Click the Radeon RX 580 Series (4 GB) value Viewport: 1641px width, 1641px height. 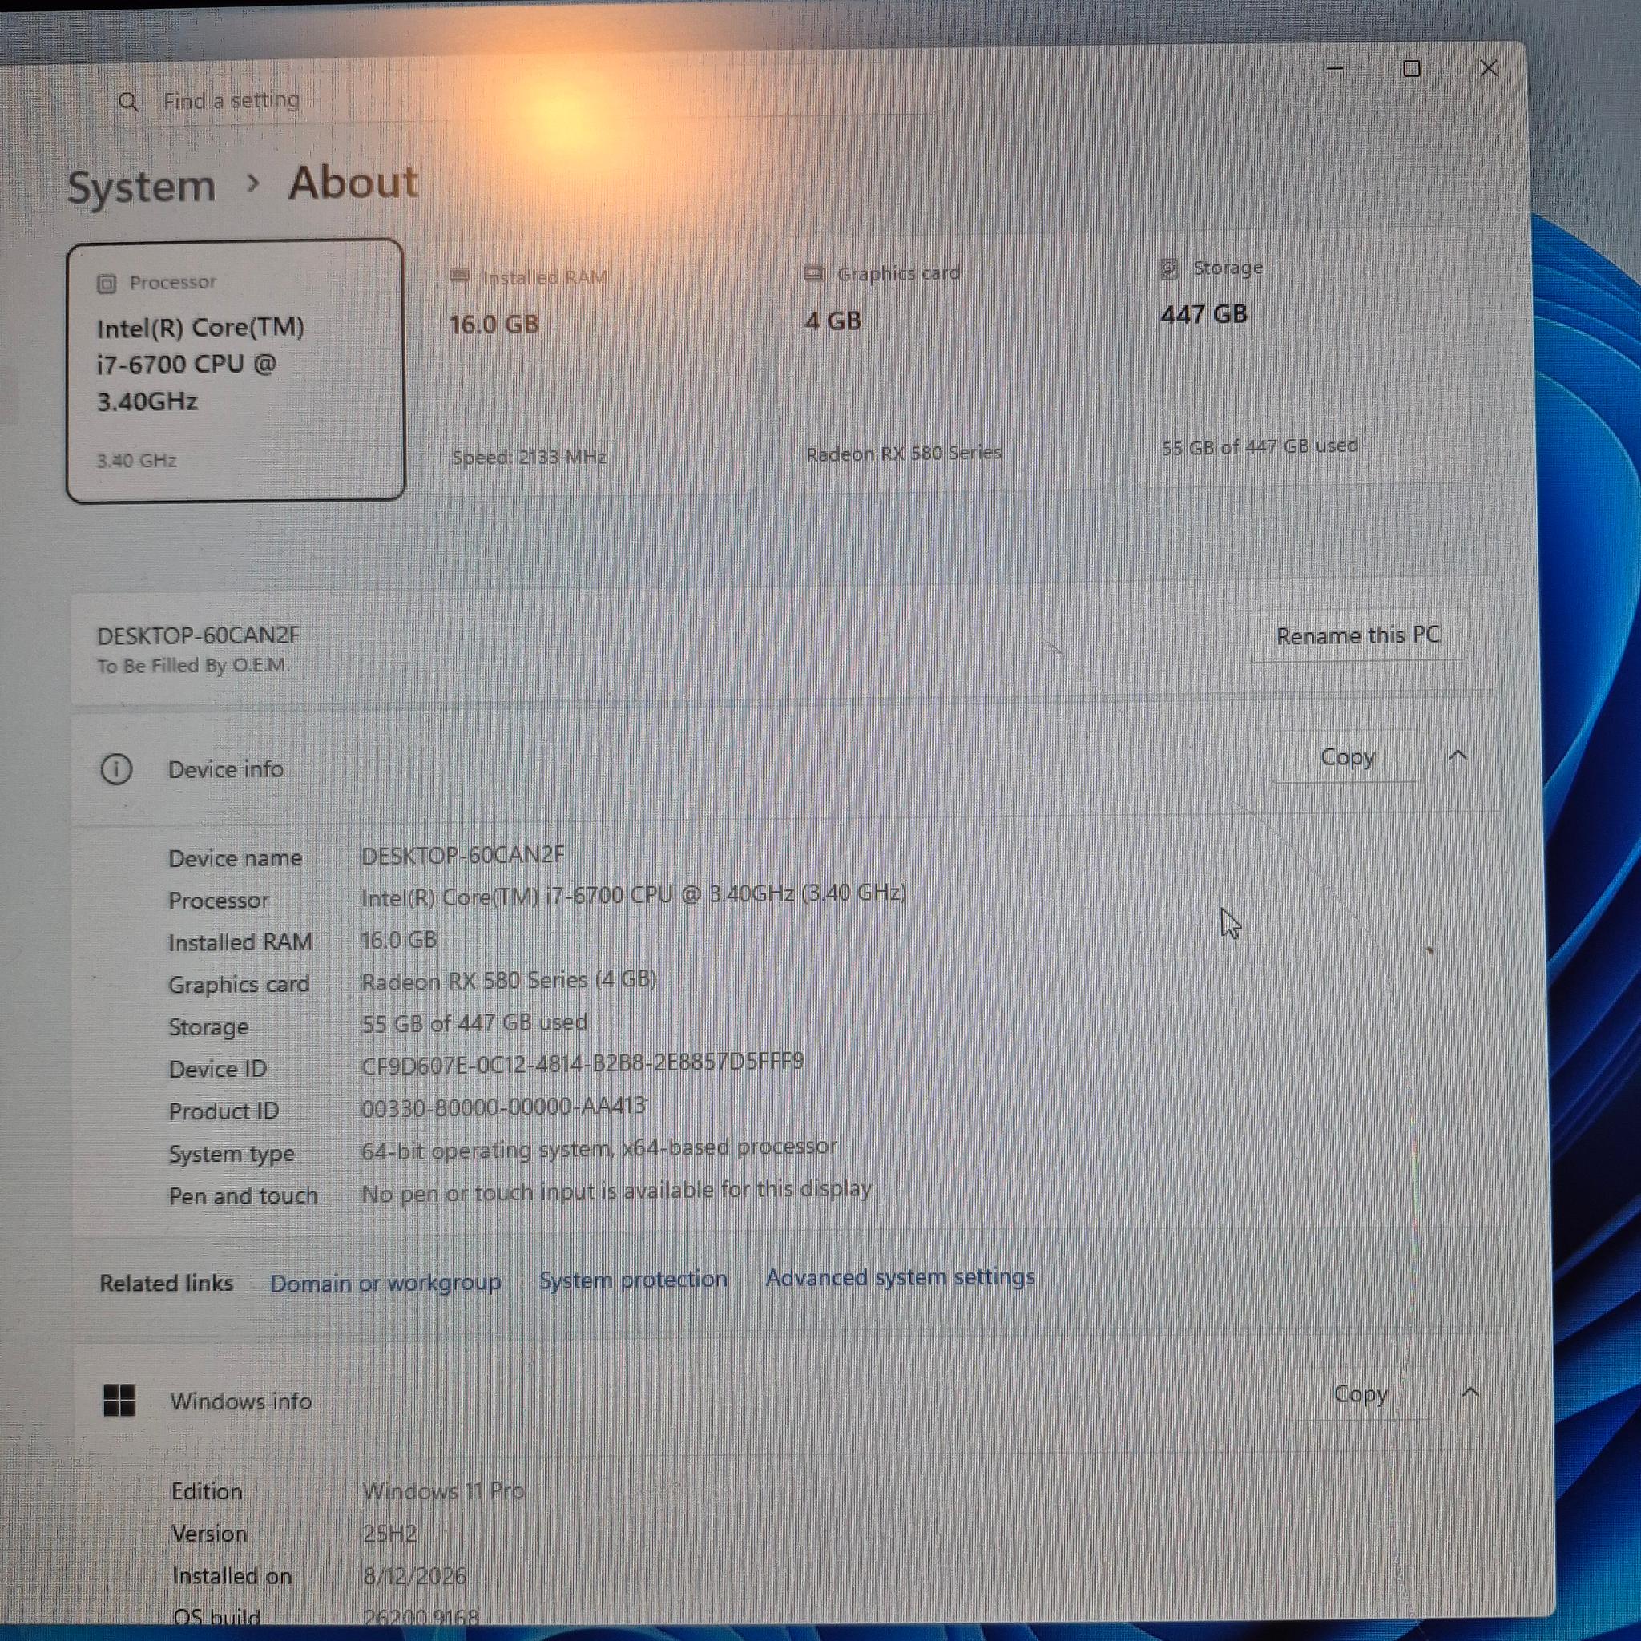coord(509,980)
